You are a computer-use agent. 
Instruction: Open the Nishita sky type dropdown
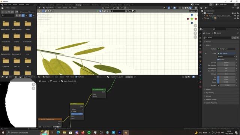(x=226, y=57)
